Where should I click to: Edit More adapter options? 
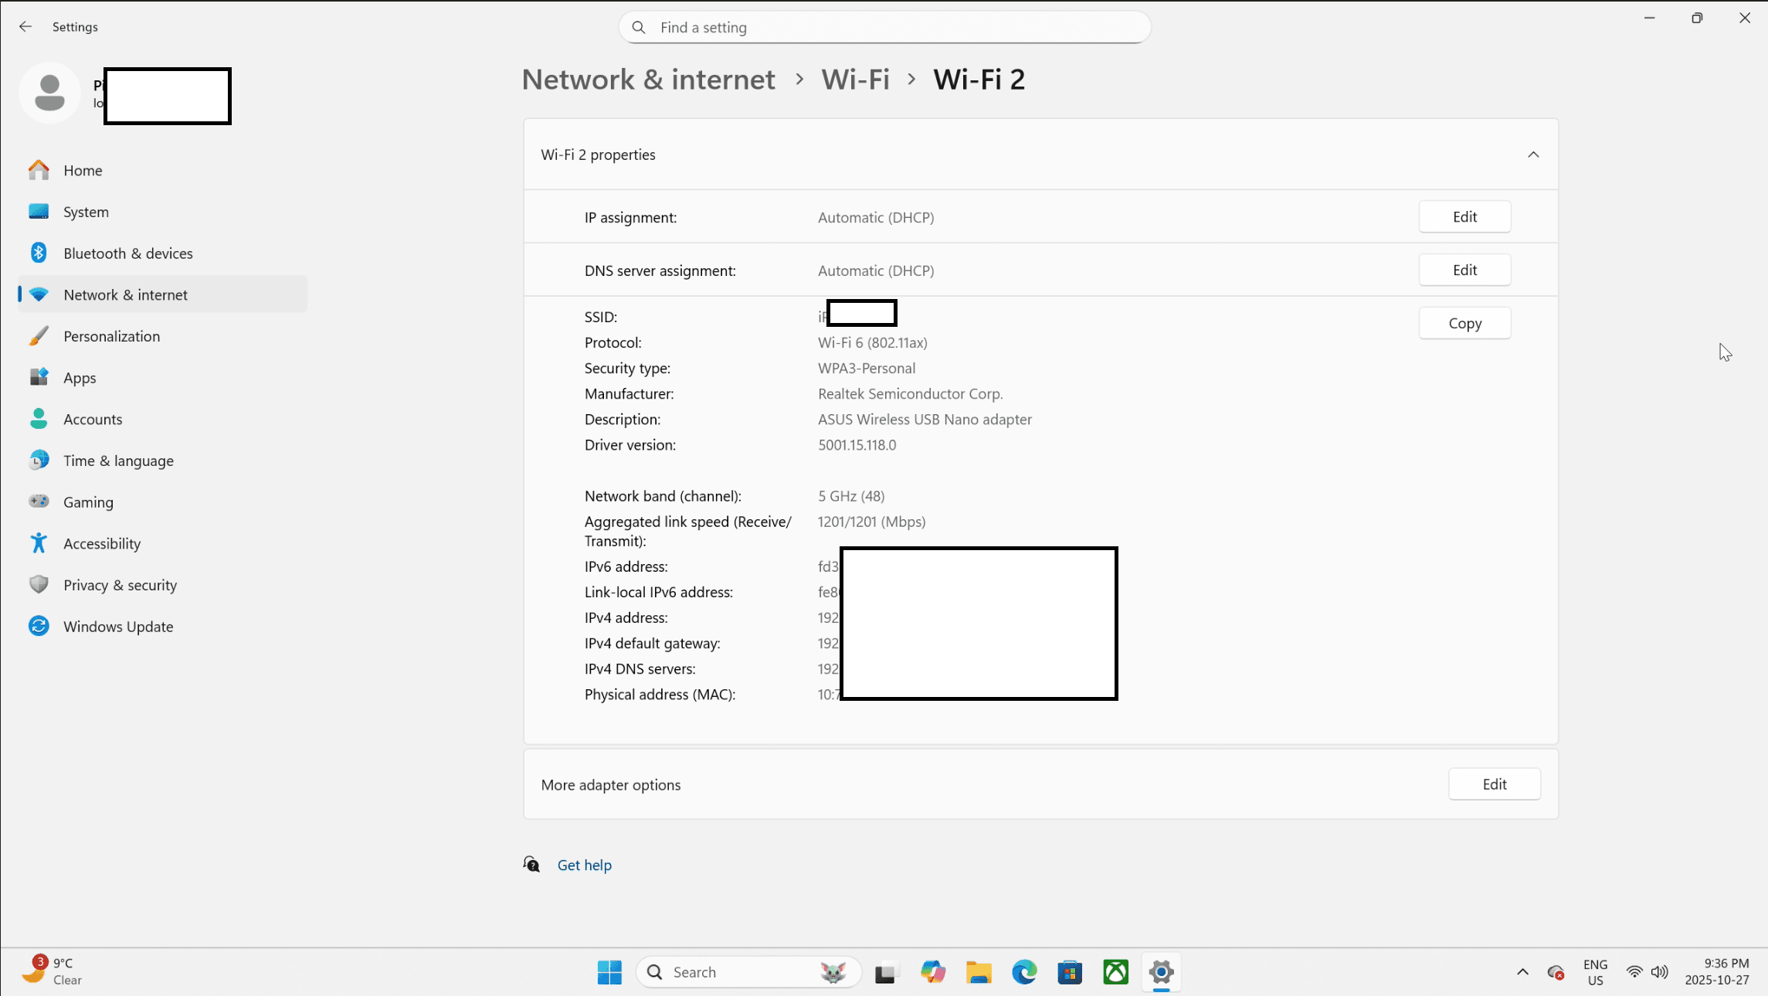(1494, 784)
